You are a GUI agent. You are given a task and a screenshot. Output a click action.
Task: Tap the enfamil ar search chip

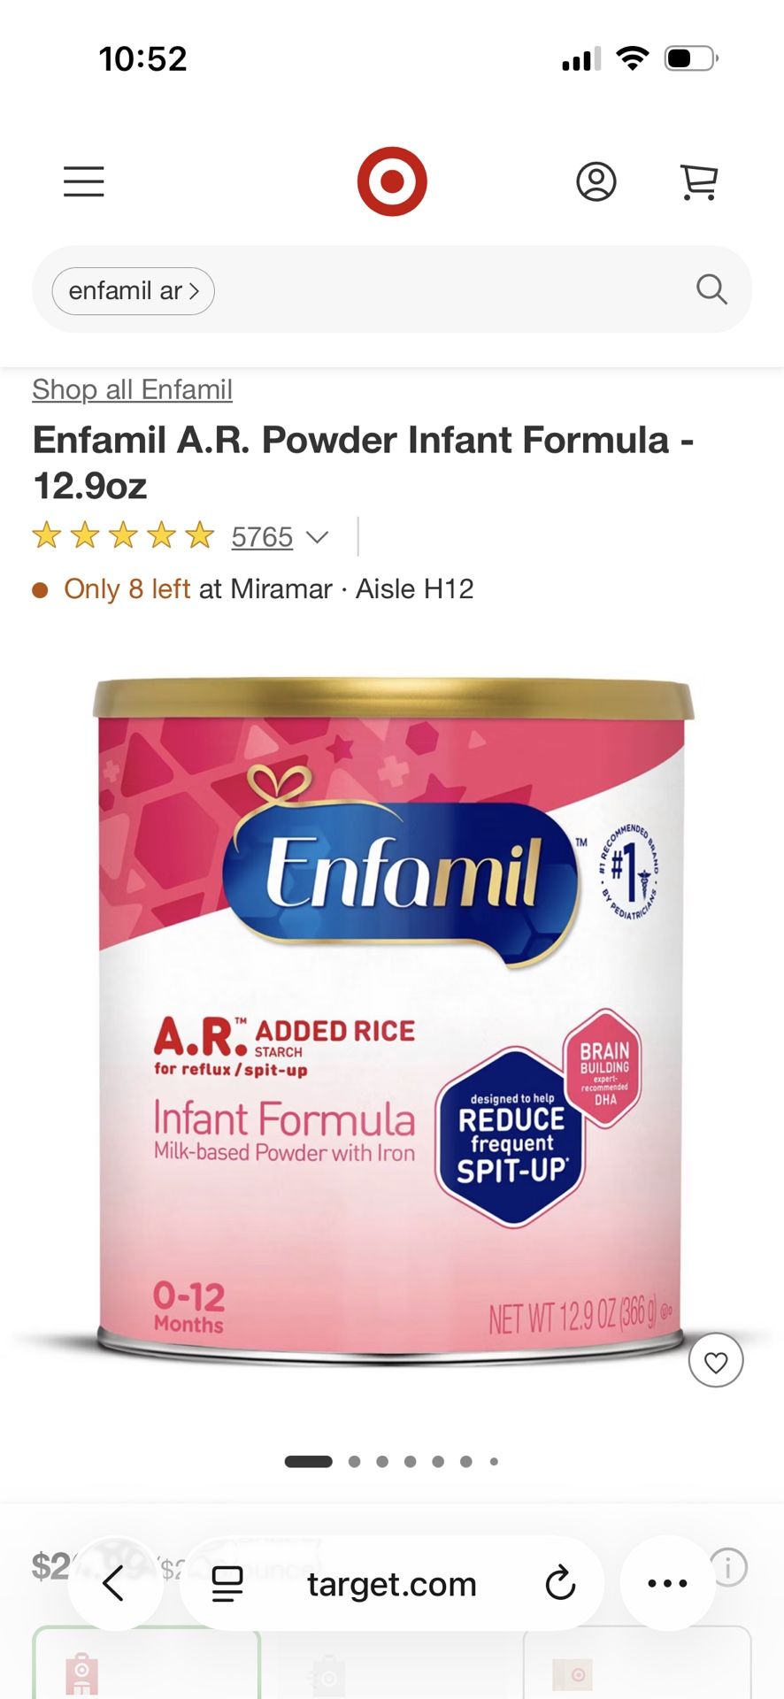pos(134,291)
